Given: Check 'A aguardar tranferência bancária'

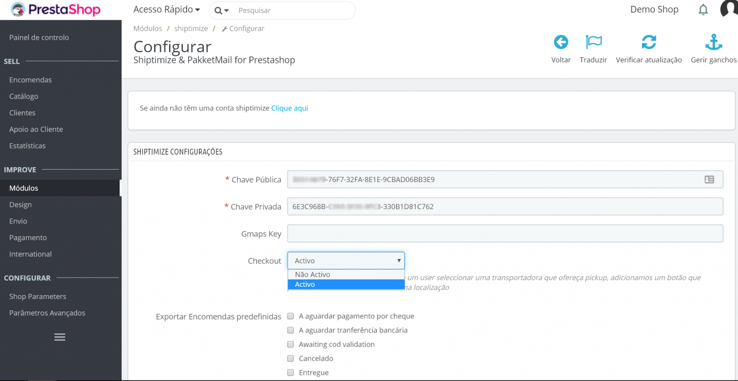Looking at the screenshot, I should tap(290, 330).
